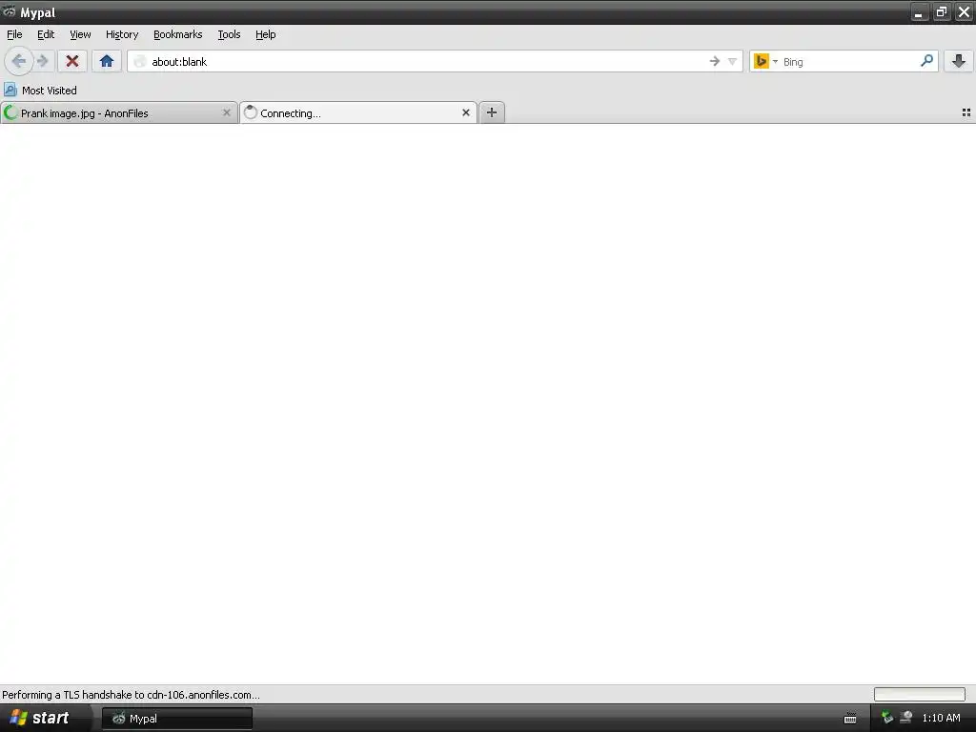The image size is (976, 732).
Task: Open the History menu
Action: [x=122, y=35]
